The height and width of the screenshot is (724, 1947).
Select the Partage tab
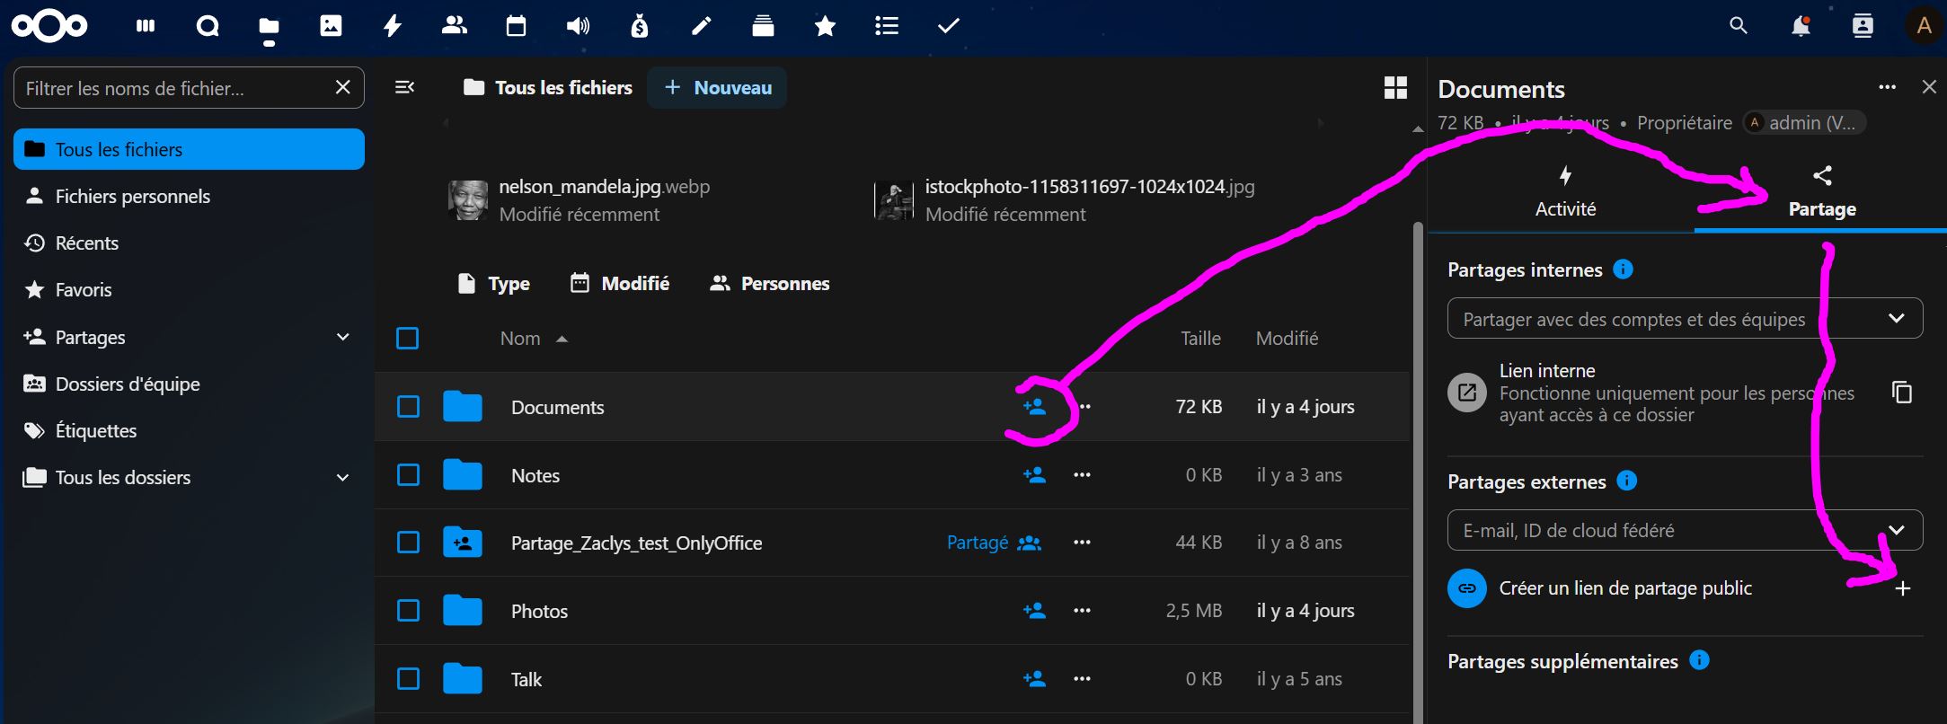click(1821, 192)
